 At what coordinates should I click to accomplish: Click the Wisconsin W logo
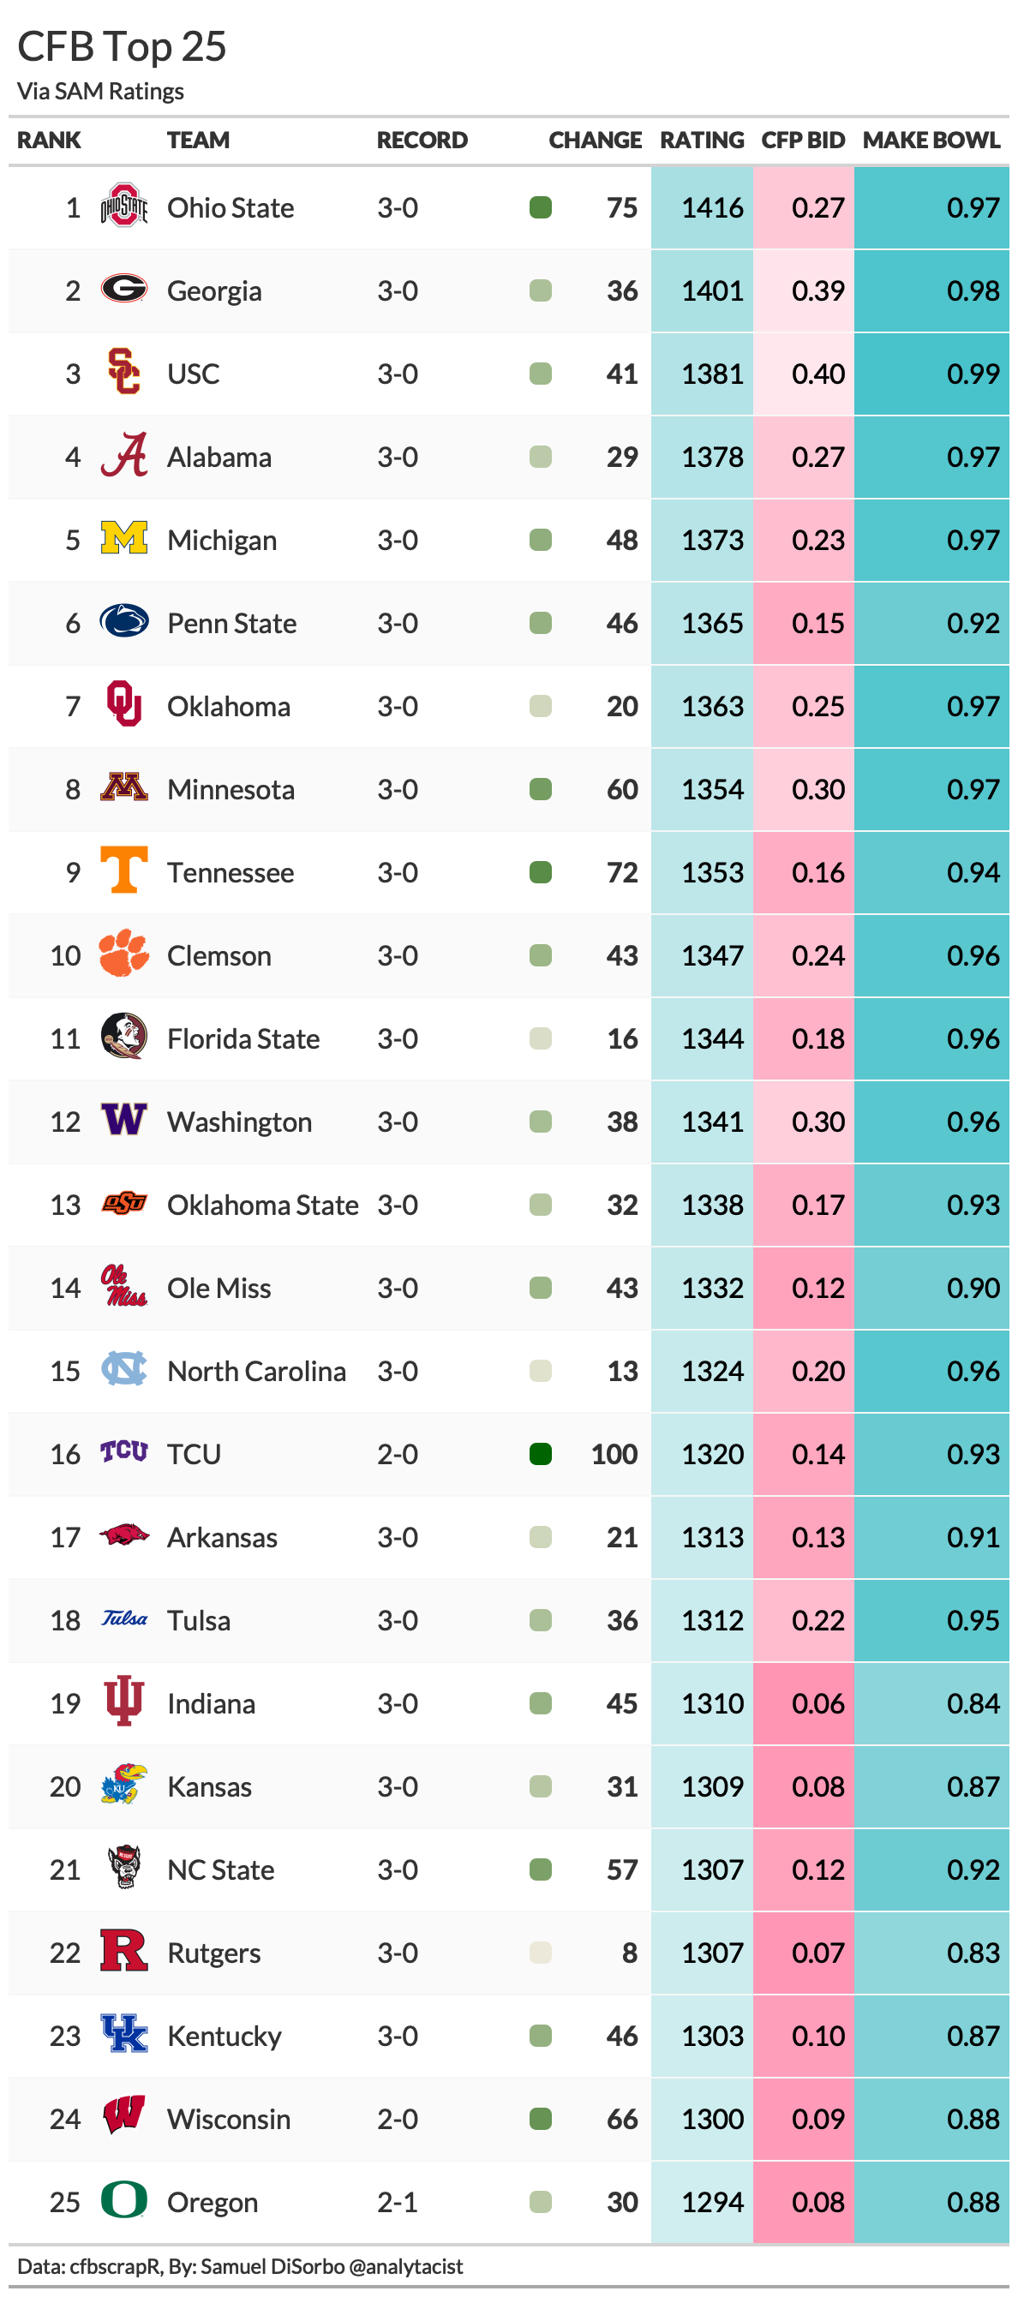click(x=123, y=2117)
